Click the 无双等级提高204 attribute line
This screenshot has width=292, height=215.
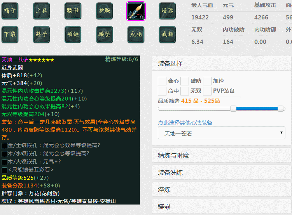pyautogui.click(x=30, y=114)
